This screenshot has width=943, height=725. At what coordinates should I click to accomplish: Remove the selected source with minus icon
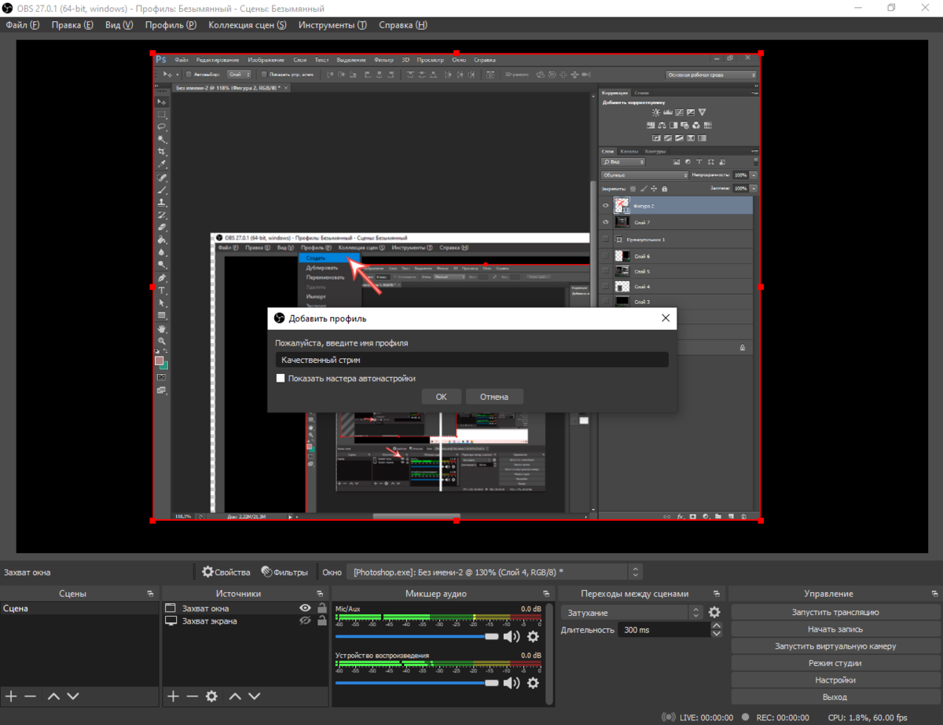(193, 696)
